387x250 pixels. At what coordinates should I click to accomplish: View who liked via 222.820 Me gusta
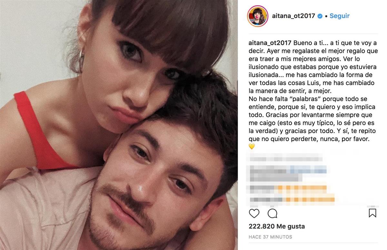(x=277, y=226)
